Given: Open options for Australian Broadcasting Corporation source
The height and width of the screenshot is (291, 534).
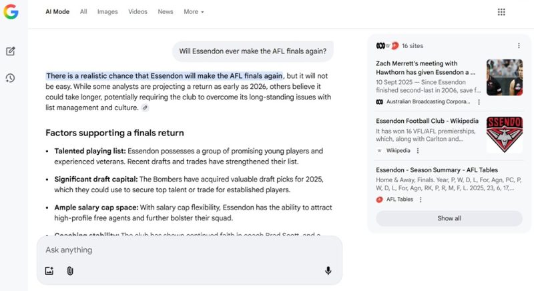Looking at the screenshot, I should click(479, 102).
